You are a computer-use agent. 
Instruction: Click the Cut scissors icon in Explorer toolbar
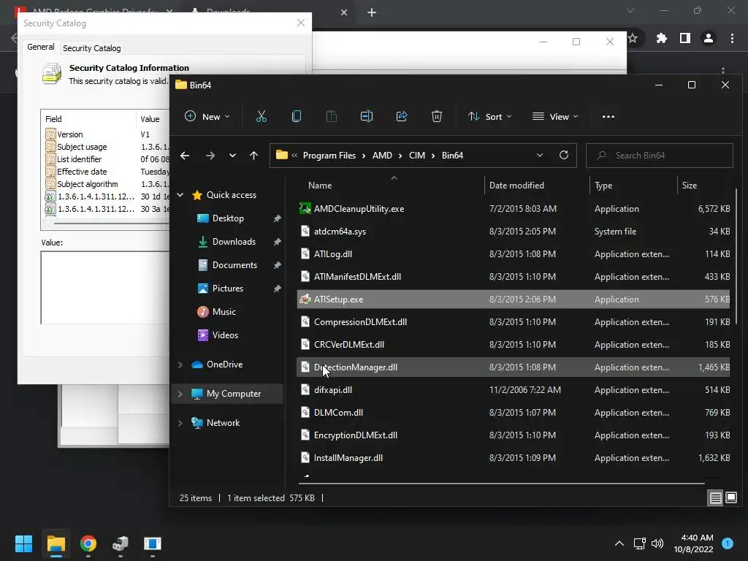261,116
